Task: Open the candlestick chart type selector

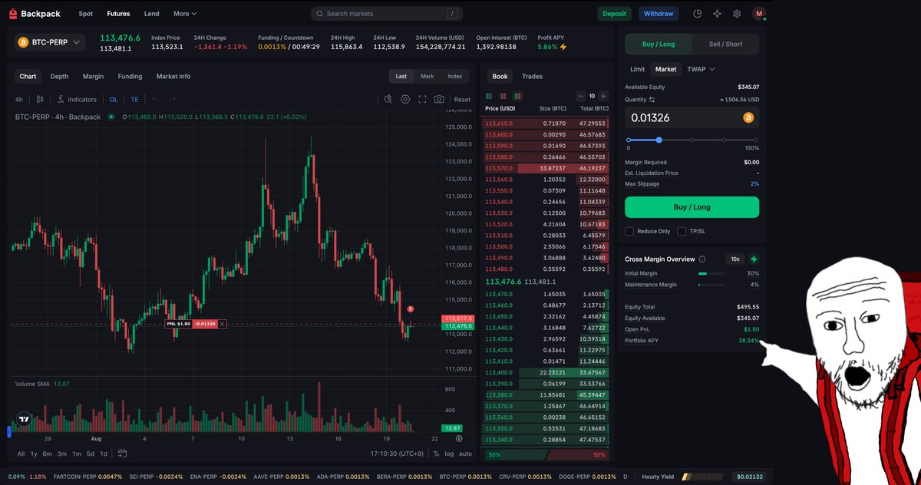Action: 40,99
